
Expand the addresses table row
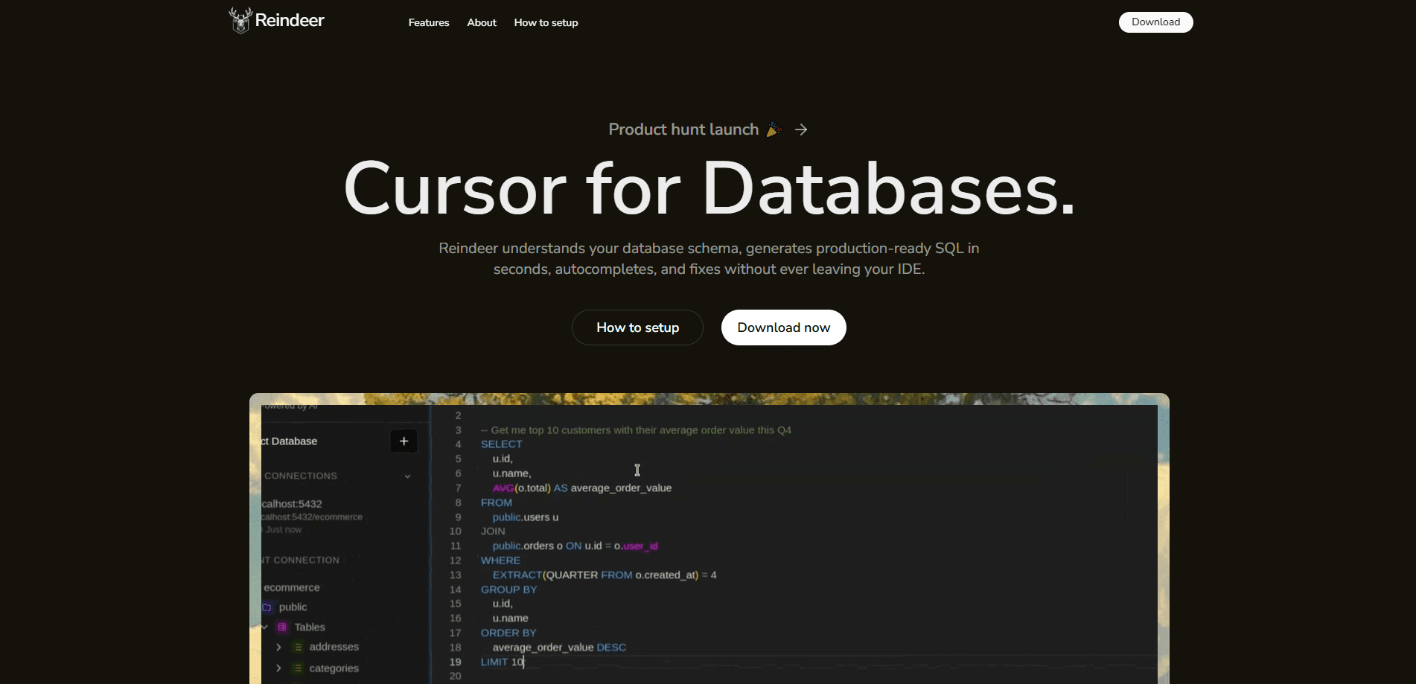pyautogui.click(x=278, y=648)
